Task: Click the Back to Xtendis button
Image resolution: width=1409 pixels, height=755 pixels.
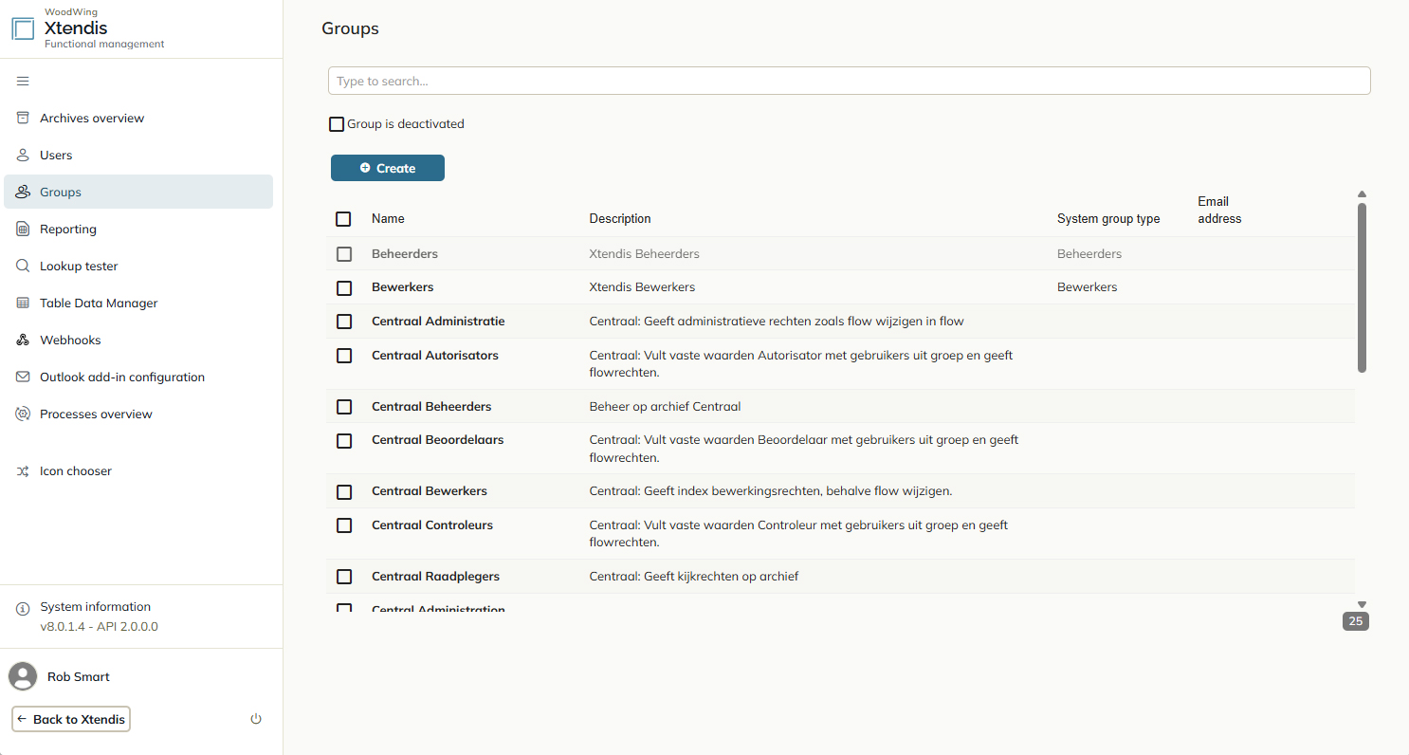Action: click(x=71, y=719)
